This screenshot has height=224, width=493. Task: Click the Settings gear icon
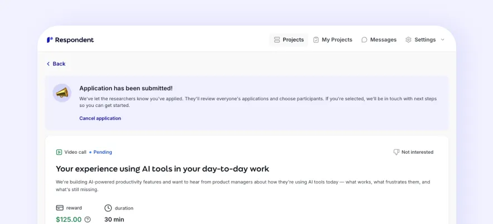[409, 40]
